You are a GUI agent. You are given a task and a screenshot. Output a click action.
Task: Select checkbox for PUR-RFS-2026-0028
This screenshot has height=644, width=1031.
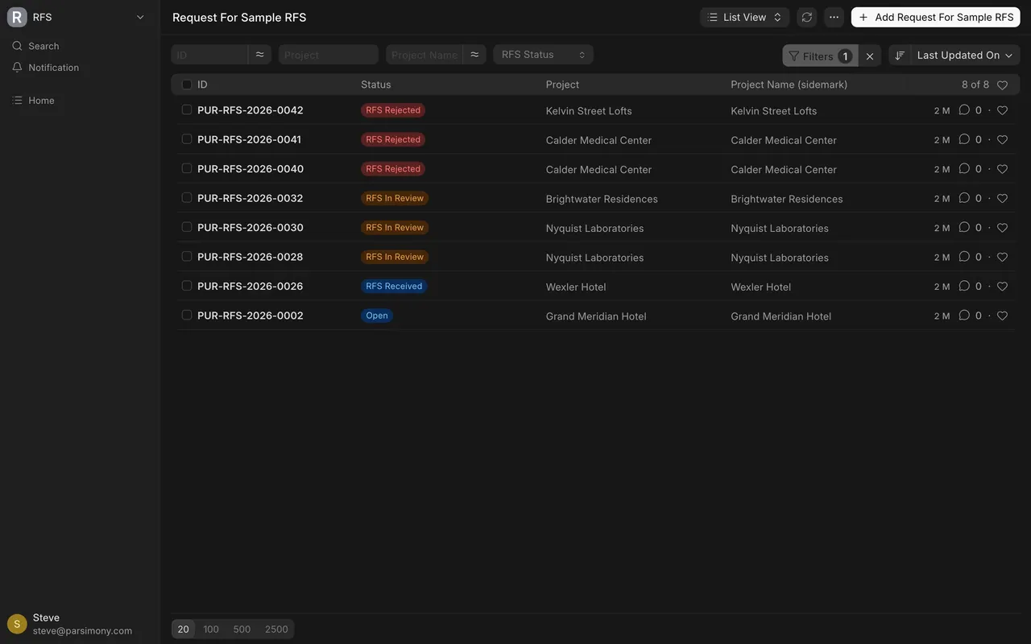click(x=187, y=257)
